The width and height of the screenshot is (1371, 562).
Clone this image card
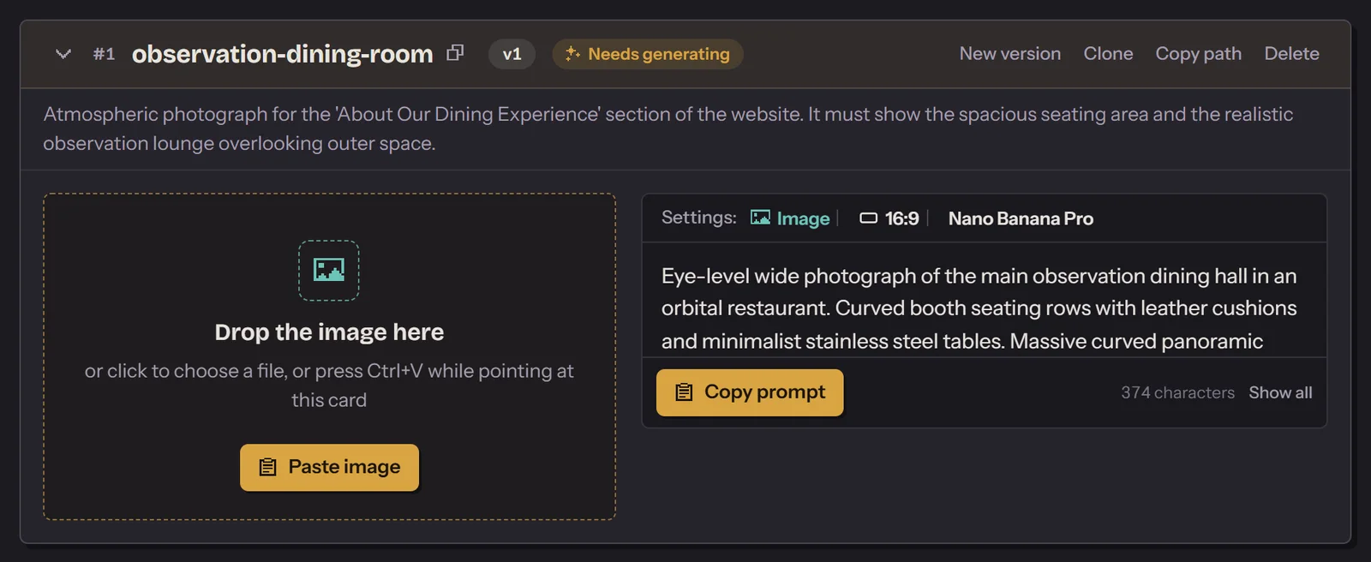(1108, 53)
